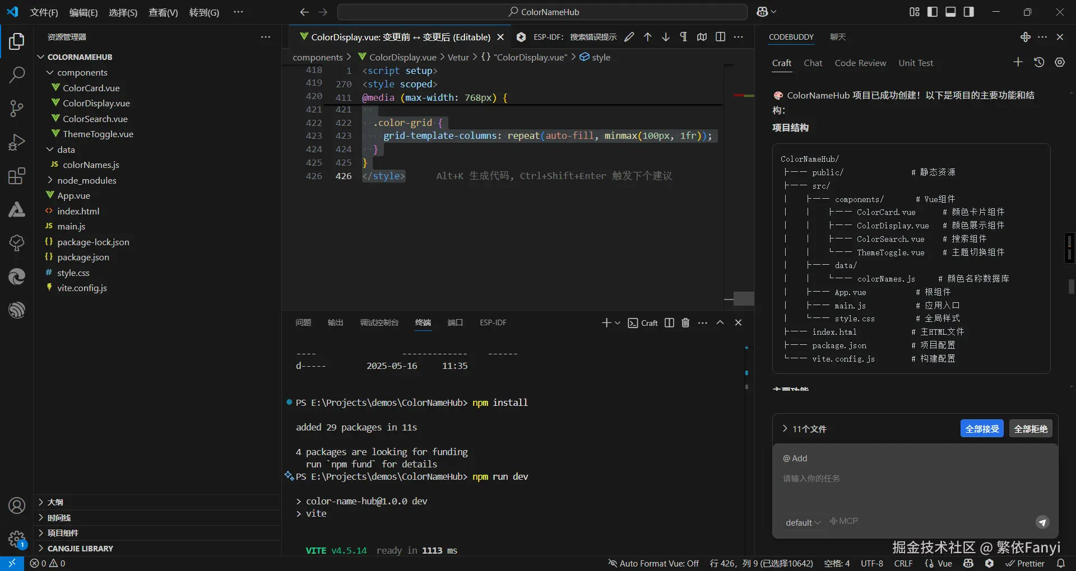Open Source Control view

tap(17, 109)
